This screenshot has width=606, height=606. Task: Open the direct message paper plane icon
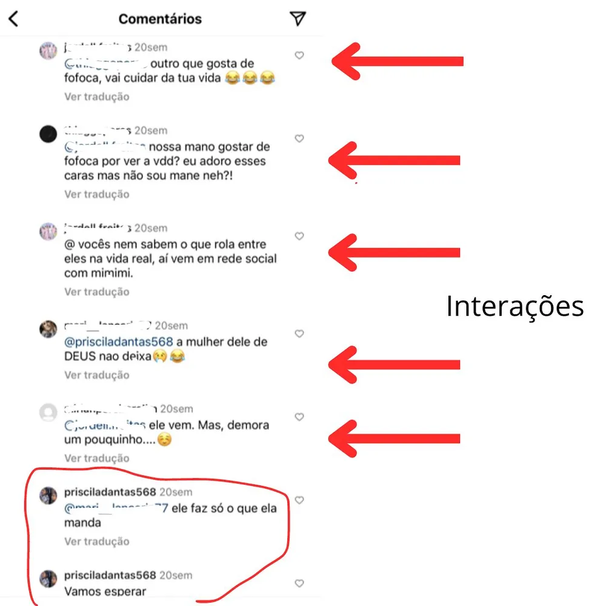coord(298,18)
